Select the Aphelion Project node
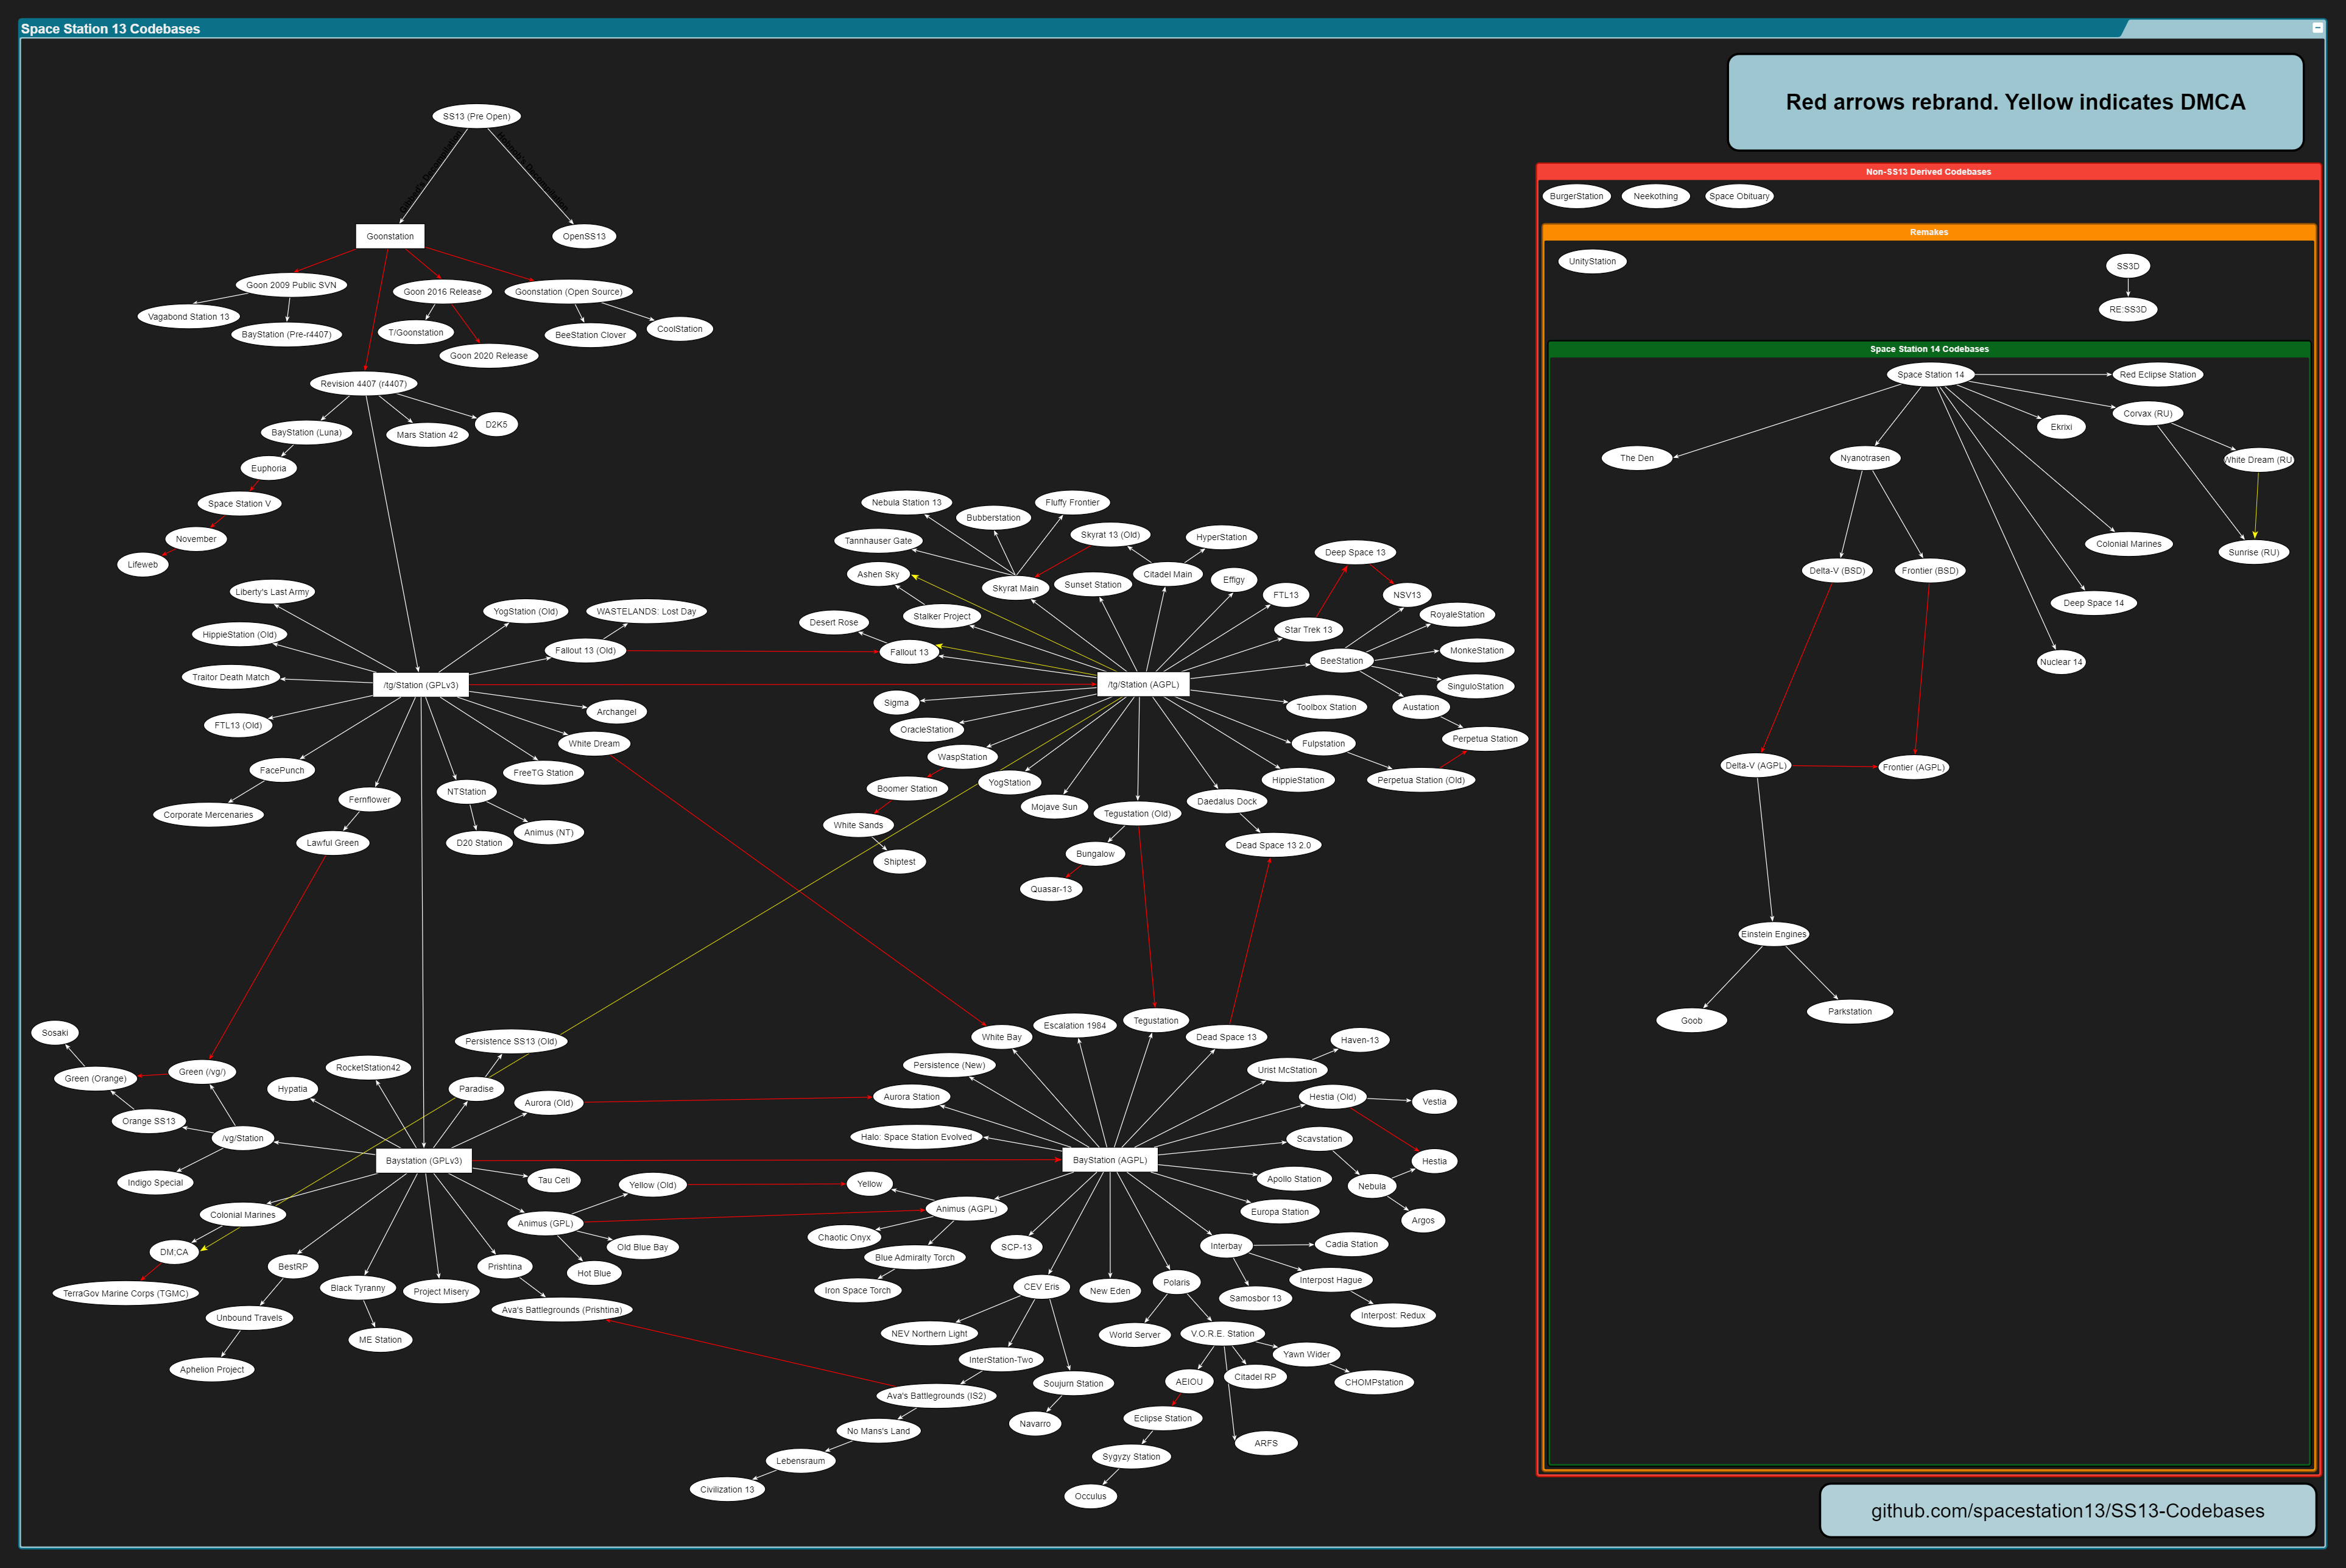This screenshot has height=1568, width=2346. point(212,1369)
